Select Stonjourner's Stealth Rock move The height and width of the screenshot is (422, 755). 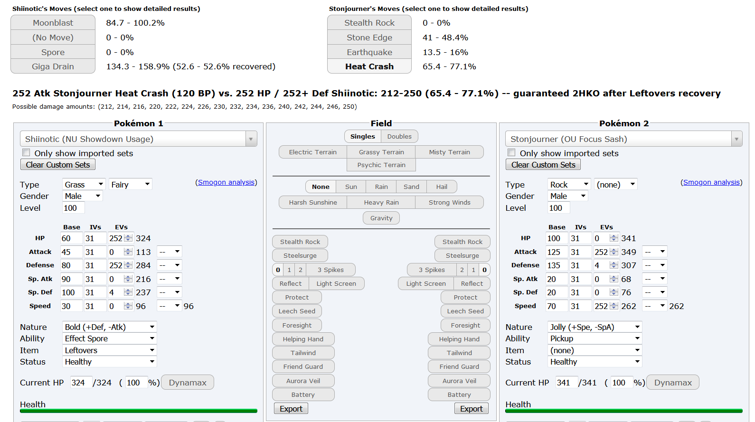(369, 23)
